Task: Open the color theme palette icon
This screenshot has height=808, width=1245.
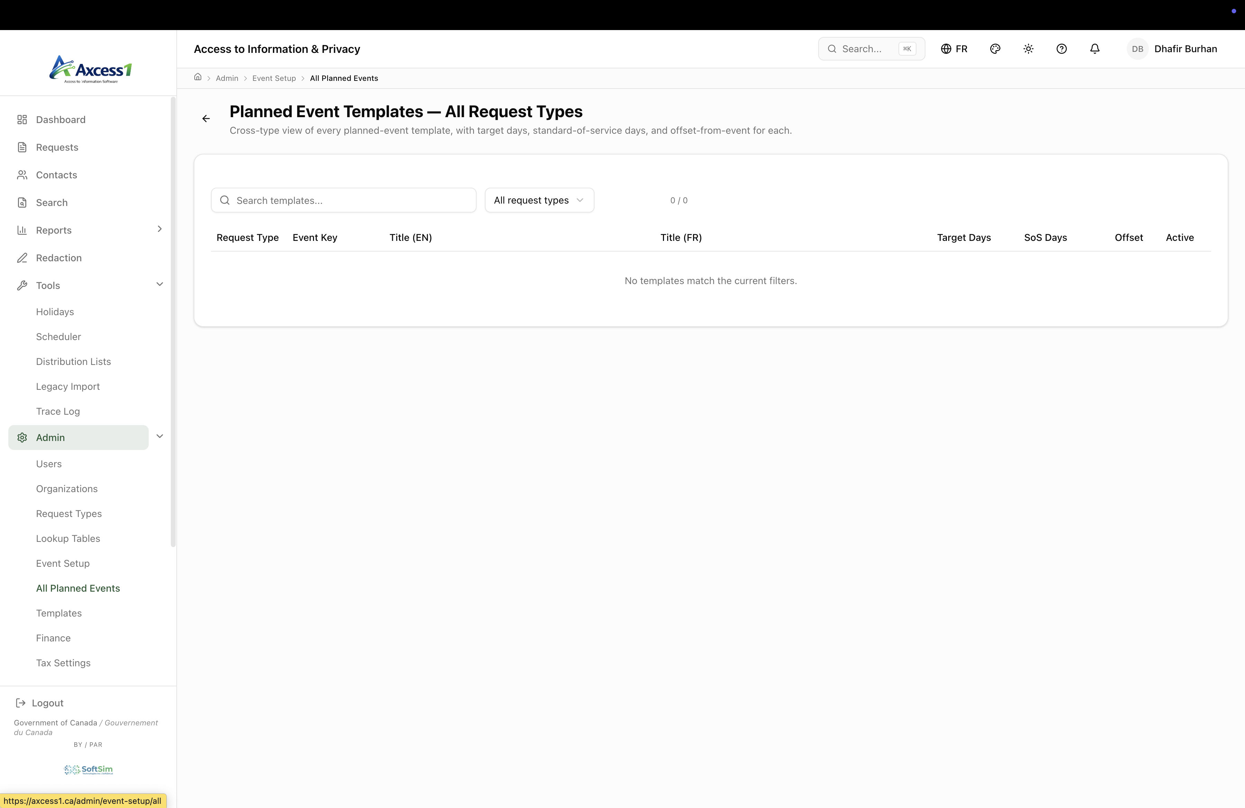Action: (x=995, y=49)
